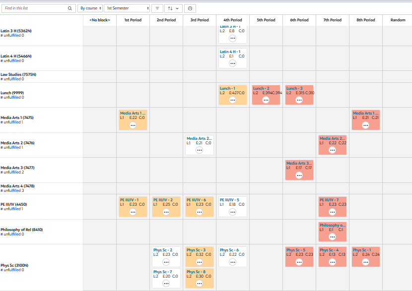Click the Find in this list field
412x291 pixels.
(35, 8)
